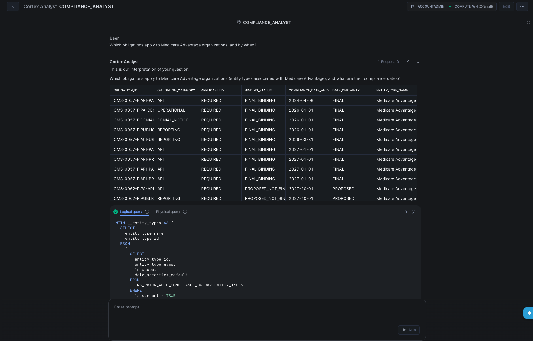This screenshot has width=533, height=341.
Task: Open Physical query info tooltip icon
Action: [185, 212]
